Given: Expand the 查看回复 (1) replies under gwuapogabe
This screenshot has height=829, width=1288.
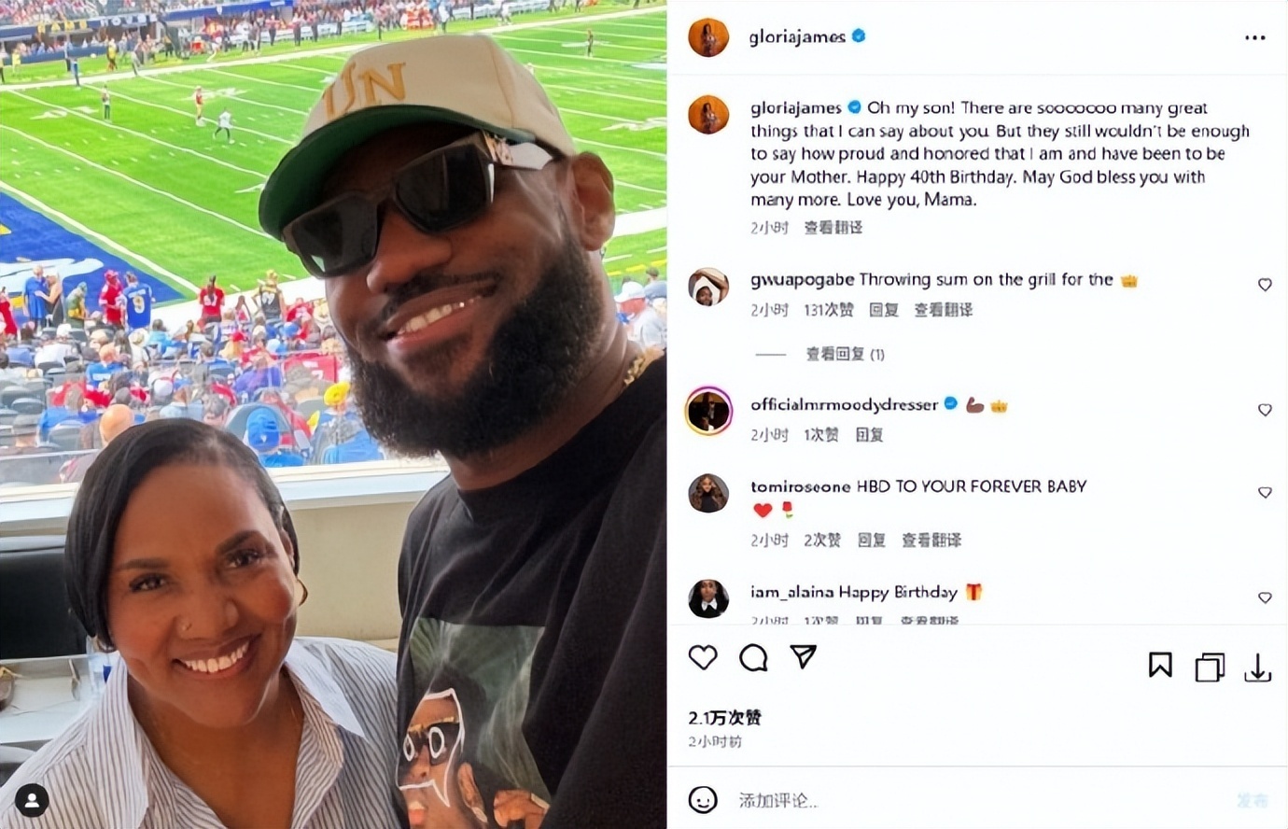Looking at the screenshot, I should [x=845, y=355].
